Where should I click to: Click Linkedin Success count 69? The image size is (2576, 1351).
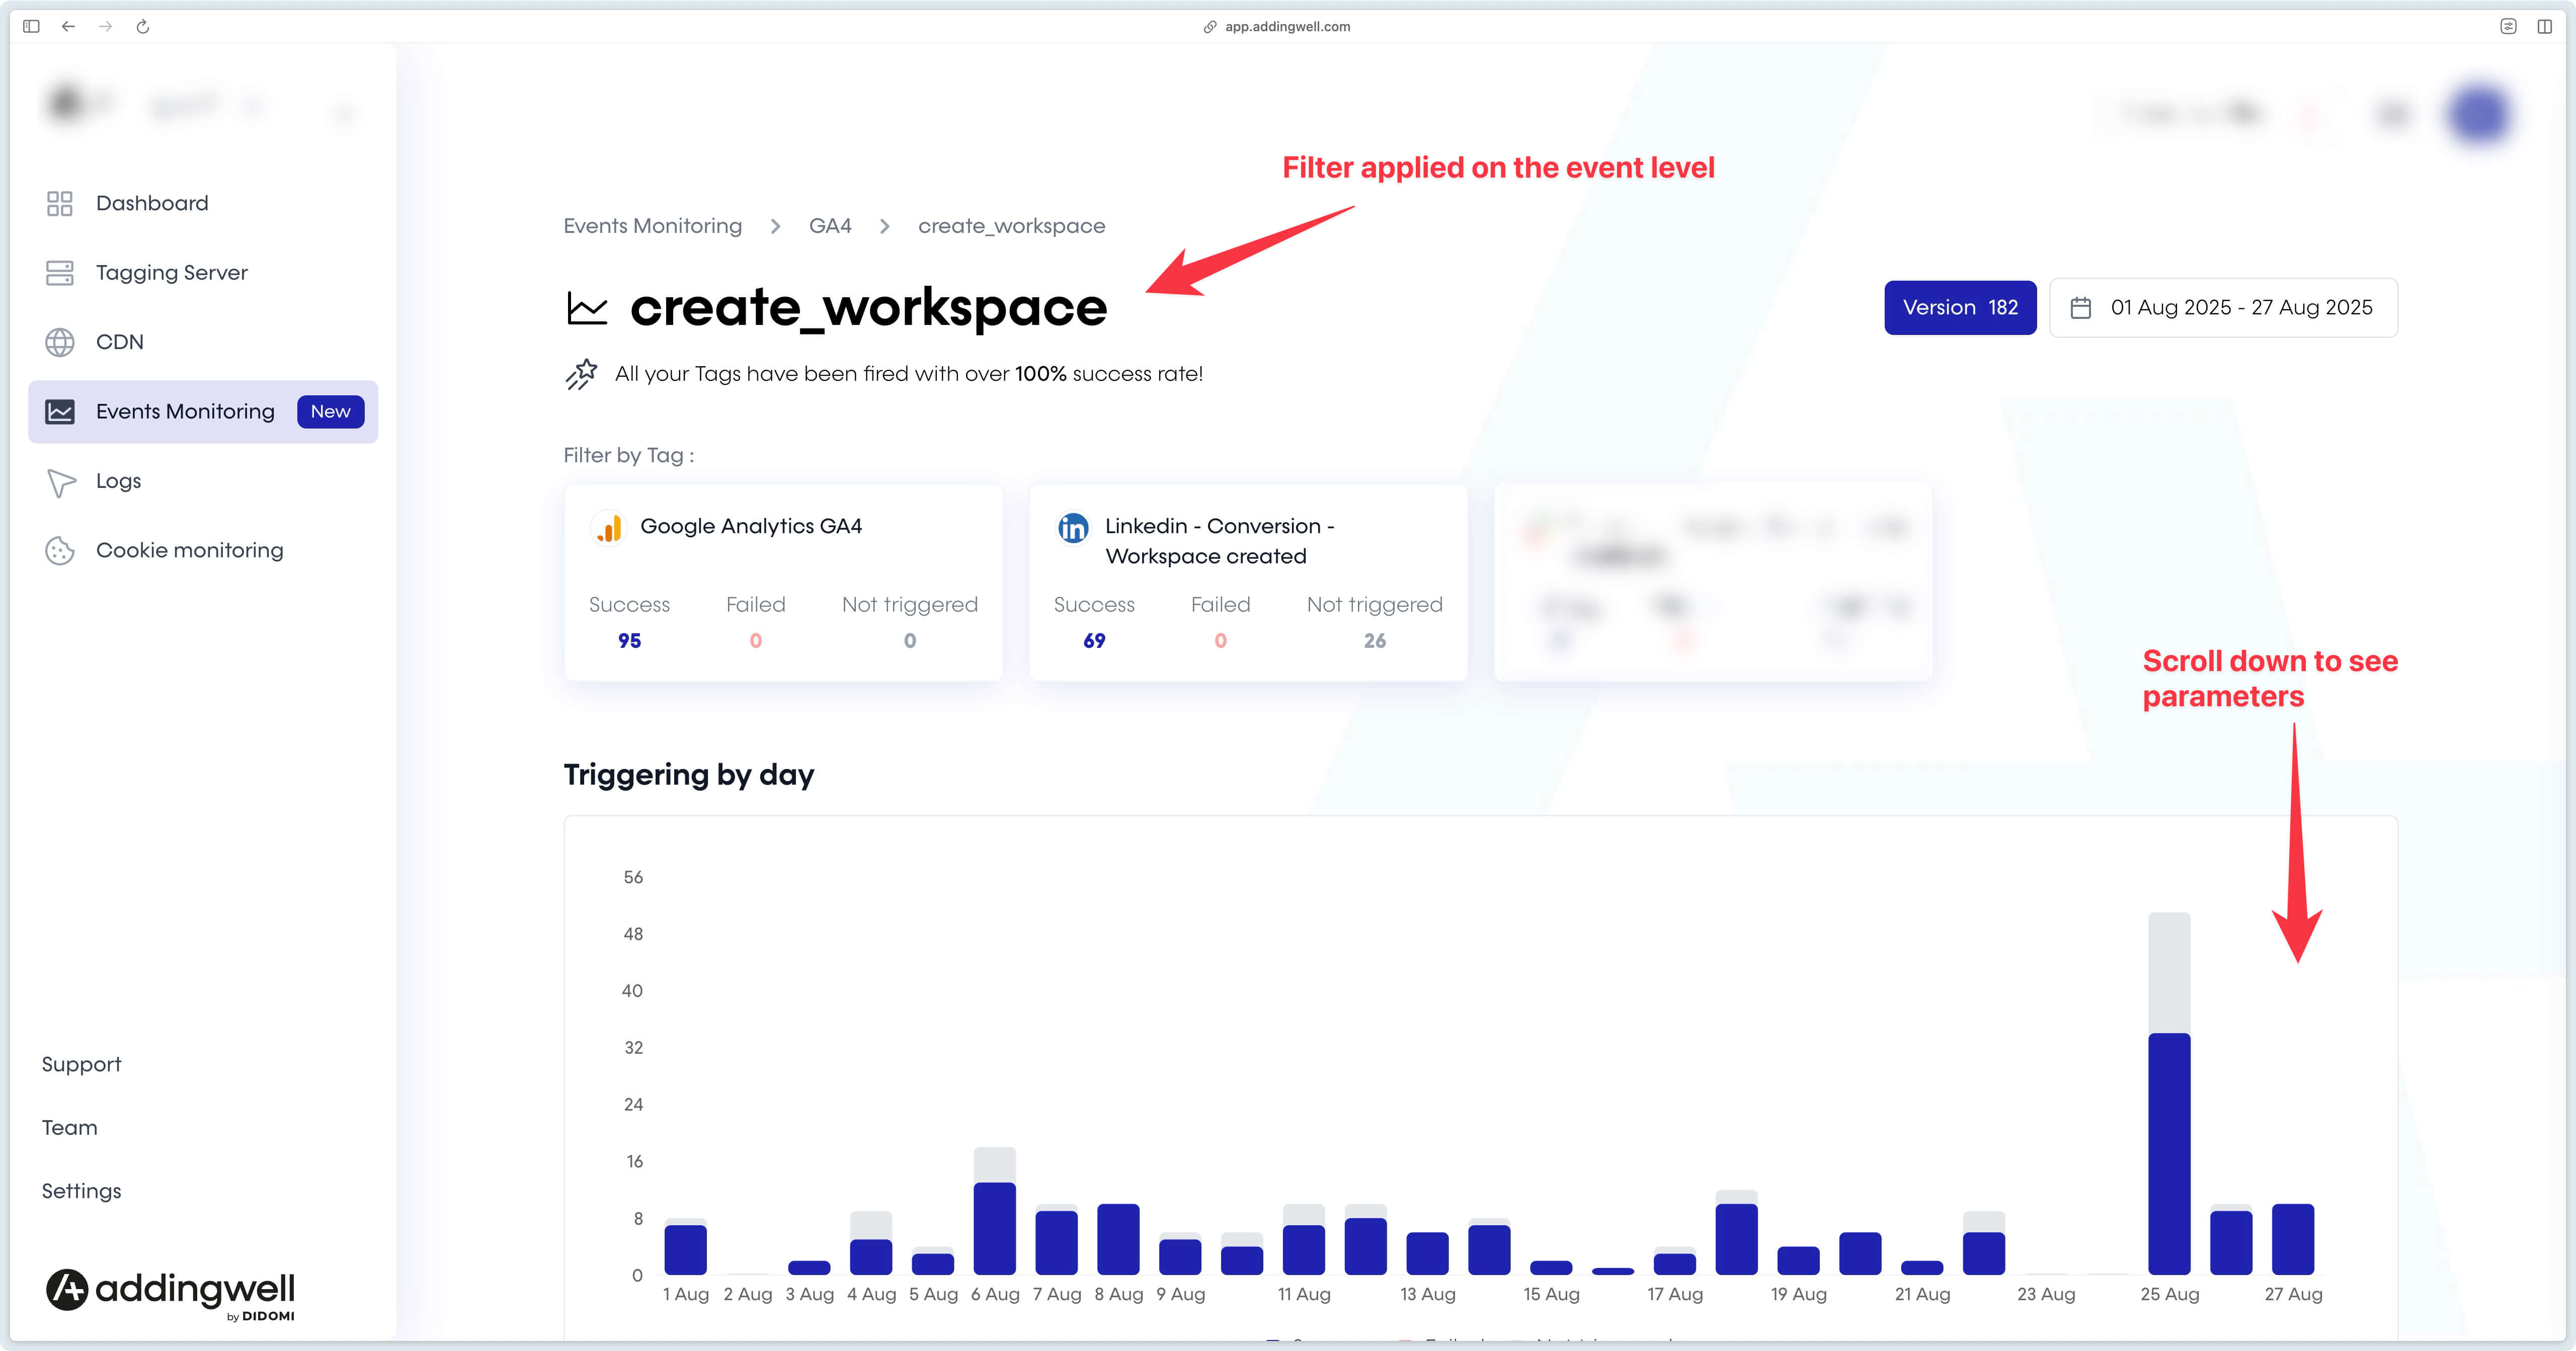1094,641
